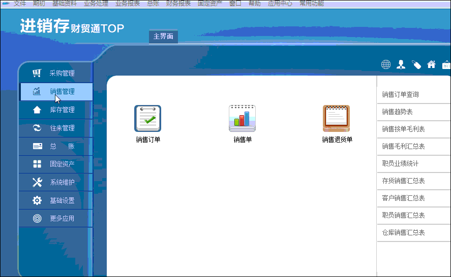Open 固定资产 with the four-squares icon
Screen dimensions: 451x277
(56, 164)
